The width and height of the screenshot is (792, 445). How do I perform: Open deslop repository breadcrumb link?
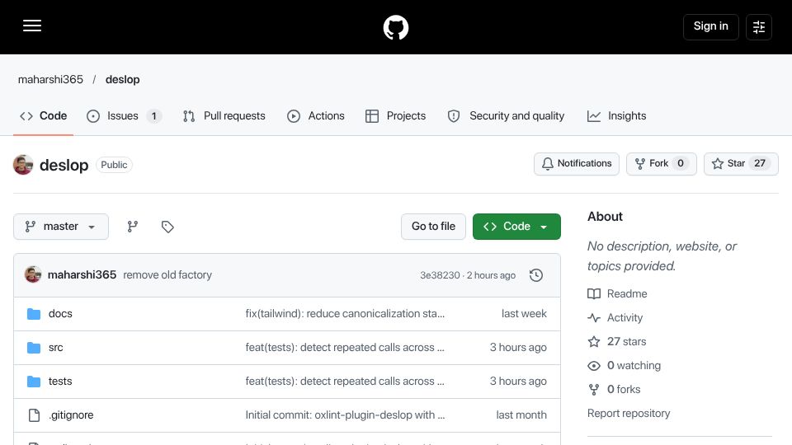coord(122,80)
